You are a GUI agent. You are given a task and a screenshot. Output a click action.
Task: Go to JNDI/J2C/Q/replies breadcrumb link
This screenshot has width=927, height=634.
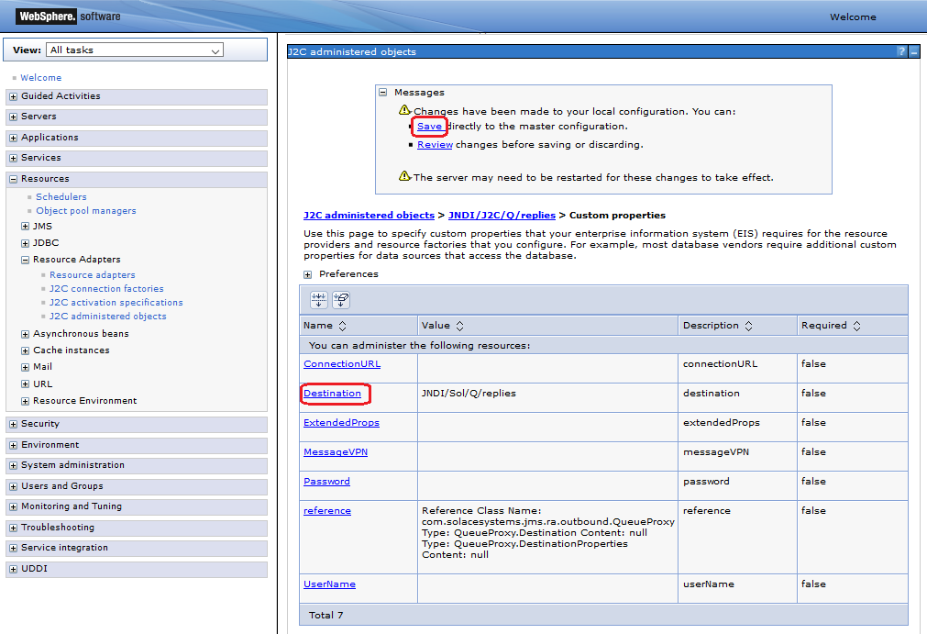502,216
